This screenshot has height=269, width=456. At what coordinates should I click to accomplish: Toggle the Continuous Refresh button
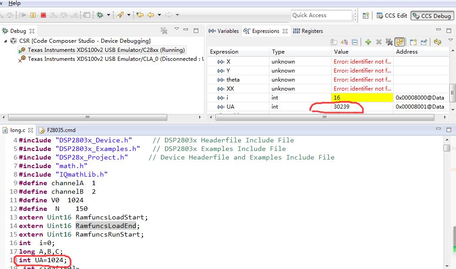400,42
